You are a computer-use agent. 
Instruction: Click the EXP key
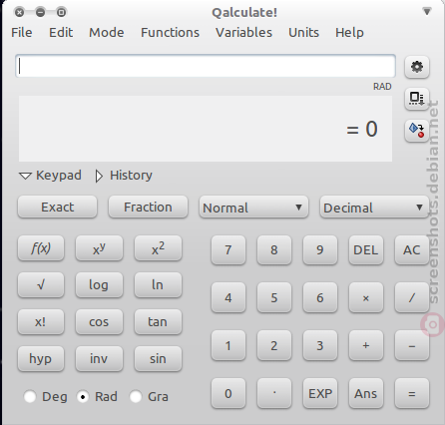point(320,394)
